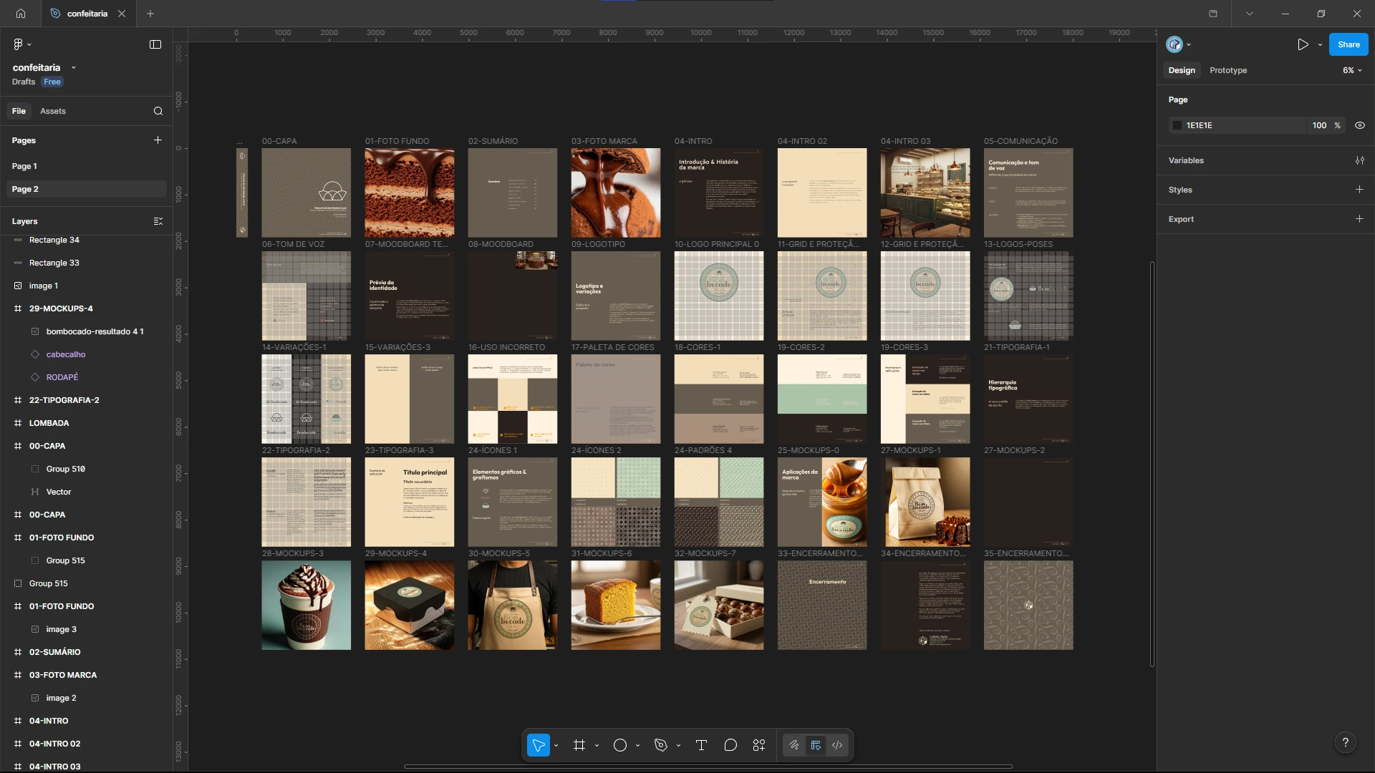Select the Pen tool
Image resolution: width=1375 pixels, height=773 pixels.
pos(661,745)
